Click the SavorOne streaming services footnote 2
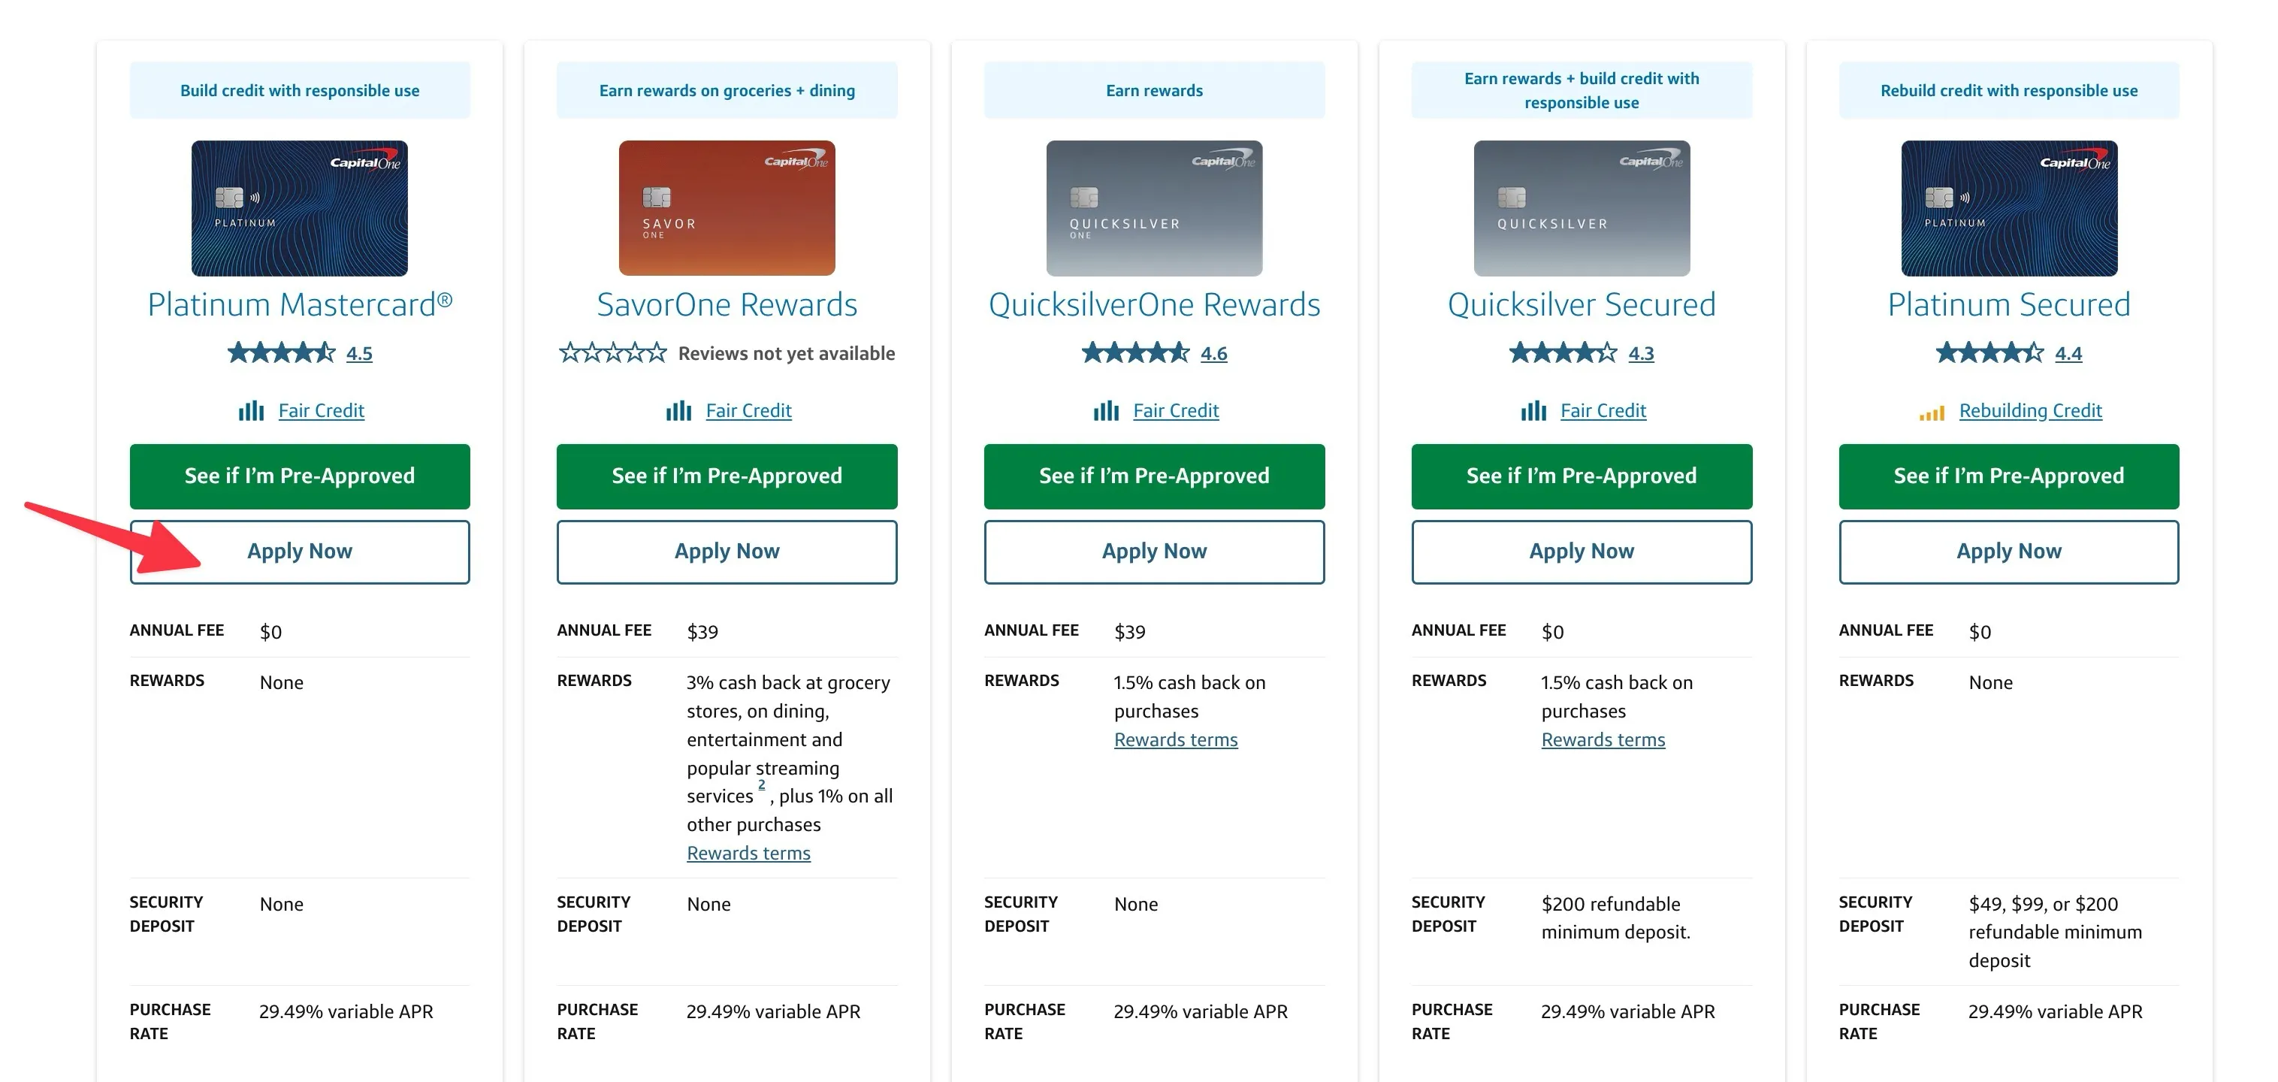The width and height of the screenshot is (2278, 1082). 761,784
